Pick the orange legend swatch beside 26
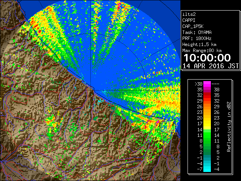This screenshot has height=181, width=241. [x=207, y=107]
